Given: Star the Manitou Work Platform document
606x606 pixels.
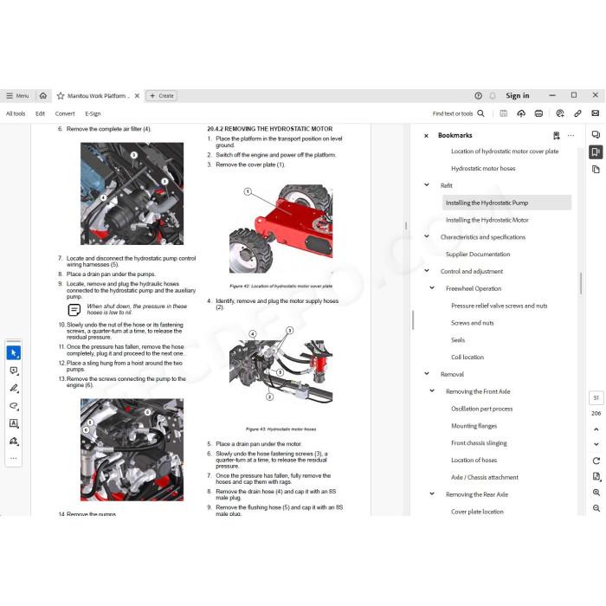Looking at the screenshot, I should tap(61, 96).
